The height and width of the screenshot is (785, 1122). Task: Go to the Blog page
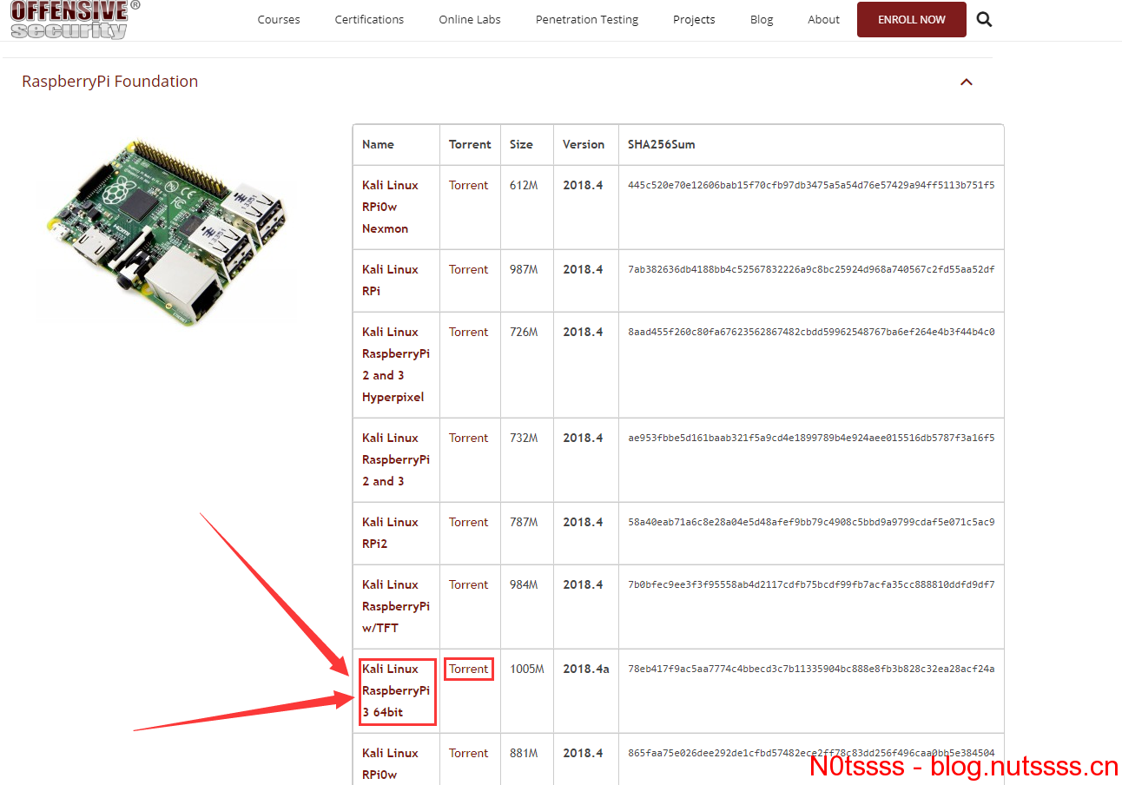click(762, 19)
